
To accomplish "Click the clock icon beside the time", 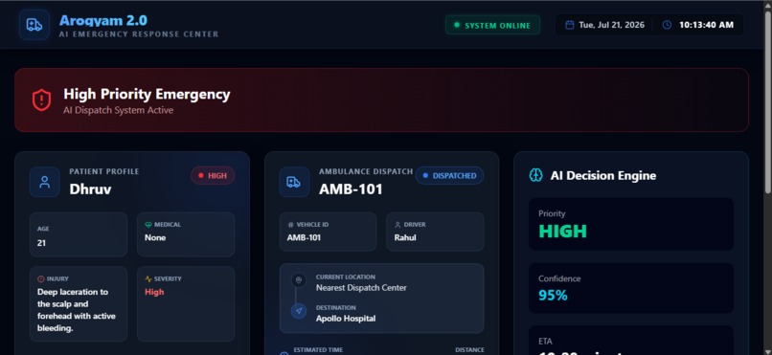I will [667, 25].
